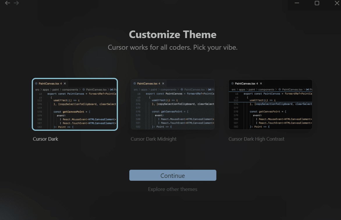Click the back navigation arrow
The width and height of the screenshot is (341, 220).
[x=7, y=3]
